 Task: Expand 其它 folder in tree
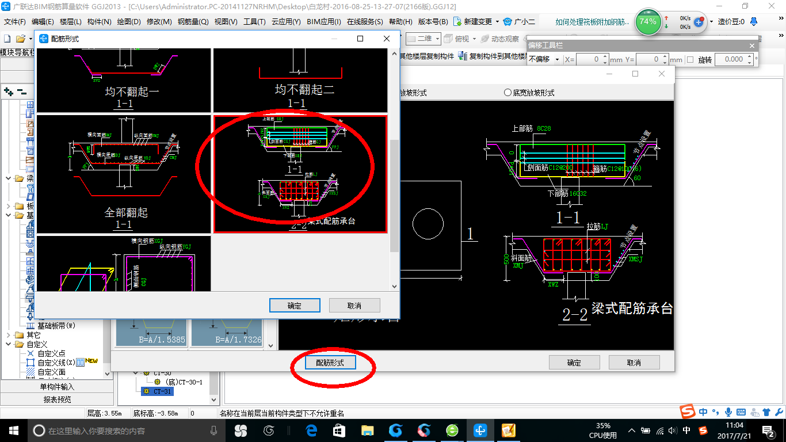pos(9,335)
